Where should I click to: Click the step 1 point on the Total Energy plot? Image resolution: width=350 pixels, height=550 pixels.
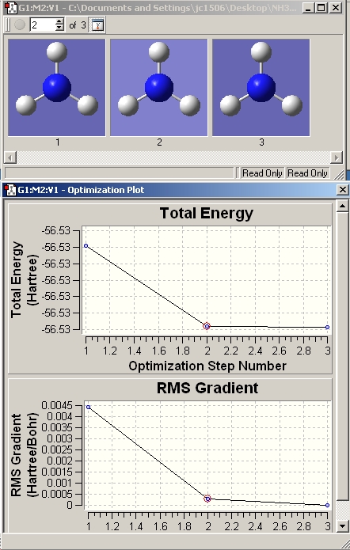(x=86, y=246)
